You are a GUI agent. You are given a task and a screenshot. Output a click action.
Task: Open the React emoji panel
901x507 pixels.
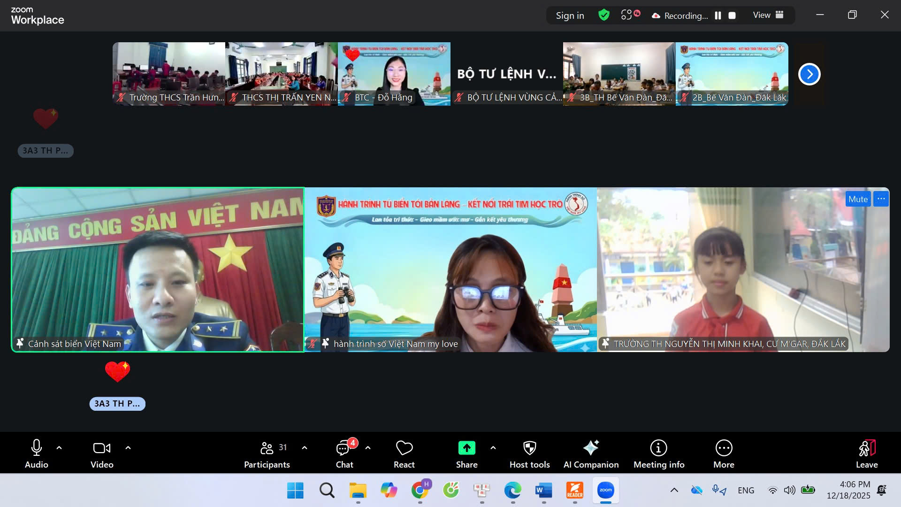coord(404,454)
